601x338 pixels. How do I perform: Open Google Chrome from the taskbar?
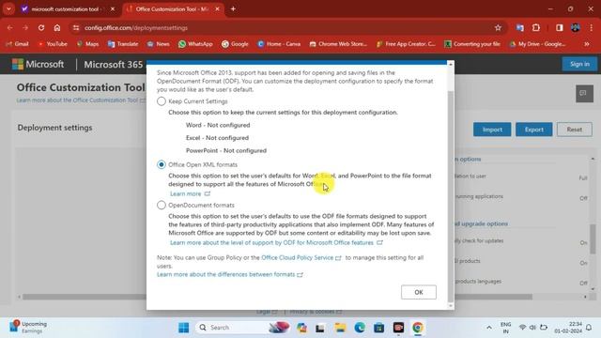pyautogui.click(x=418, y=328)
